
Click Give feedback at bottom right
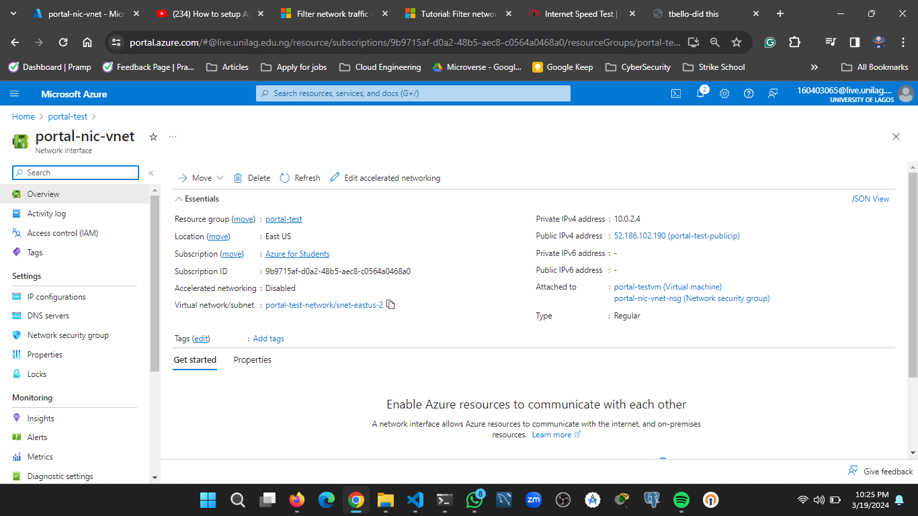(880, 471)
